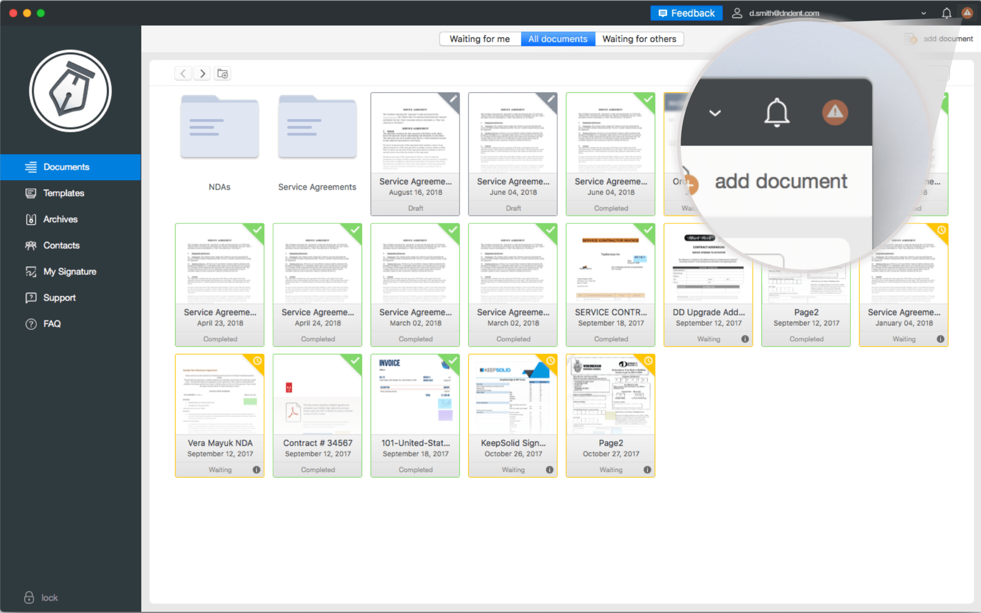Select the All documents tab
Image resolution: width=981 pixels, height=613 pixels.
pyautogui.click(x=558, y=39)
